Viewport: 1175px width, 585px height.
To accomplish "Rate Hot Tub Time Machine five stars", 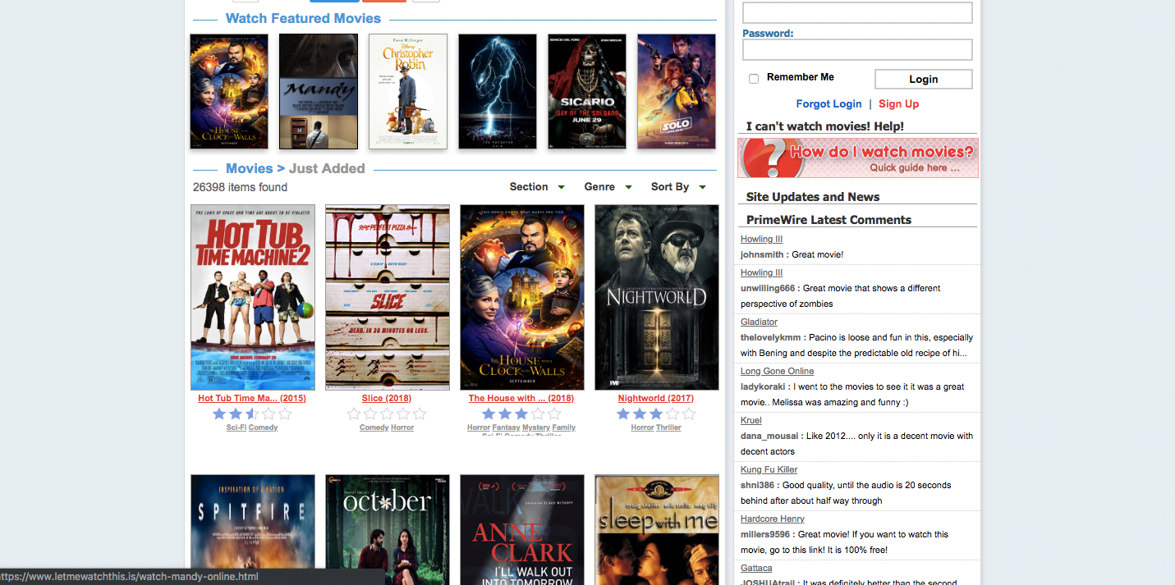I will coord(285,414).
